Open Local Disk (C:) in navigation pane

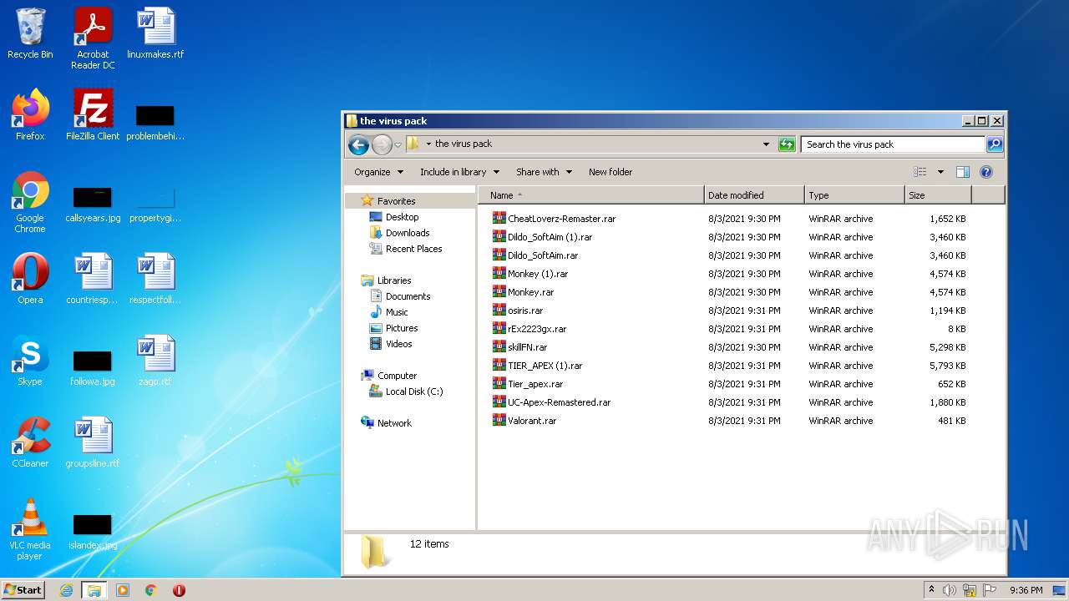click(414, 391)
